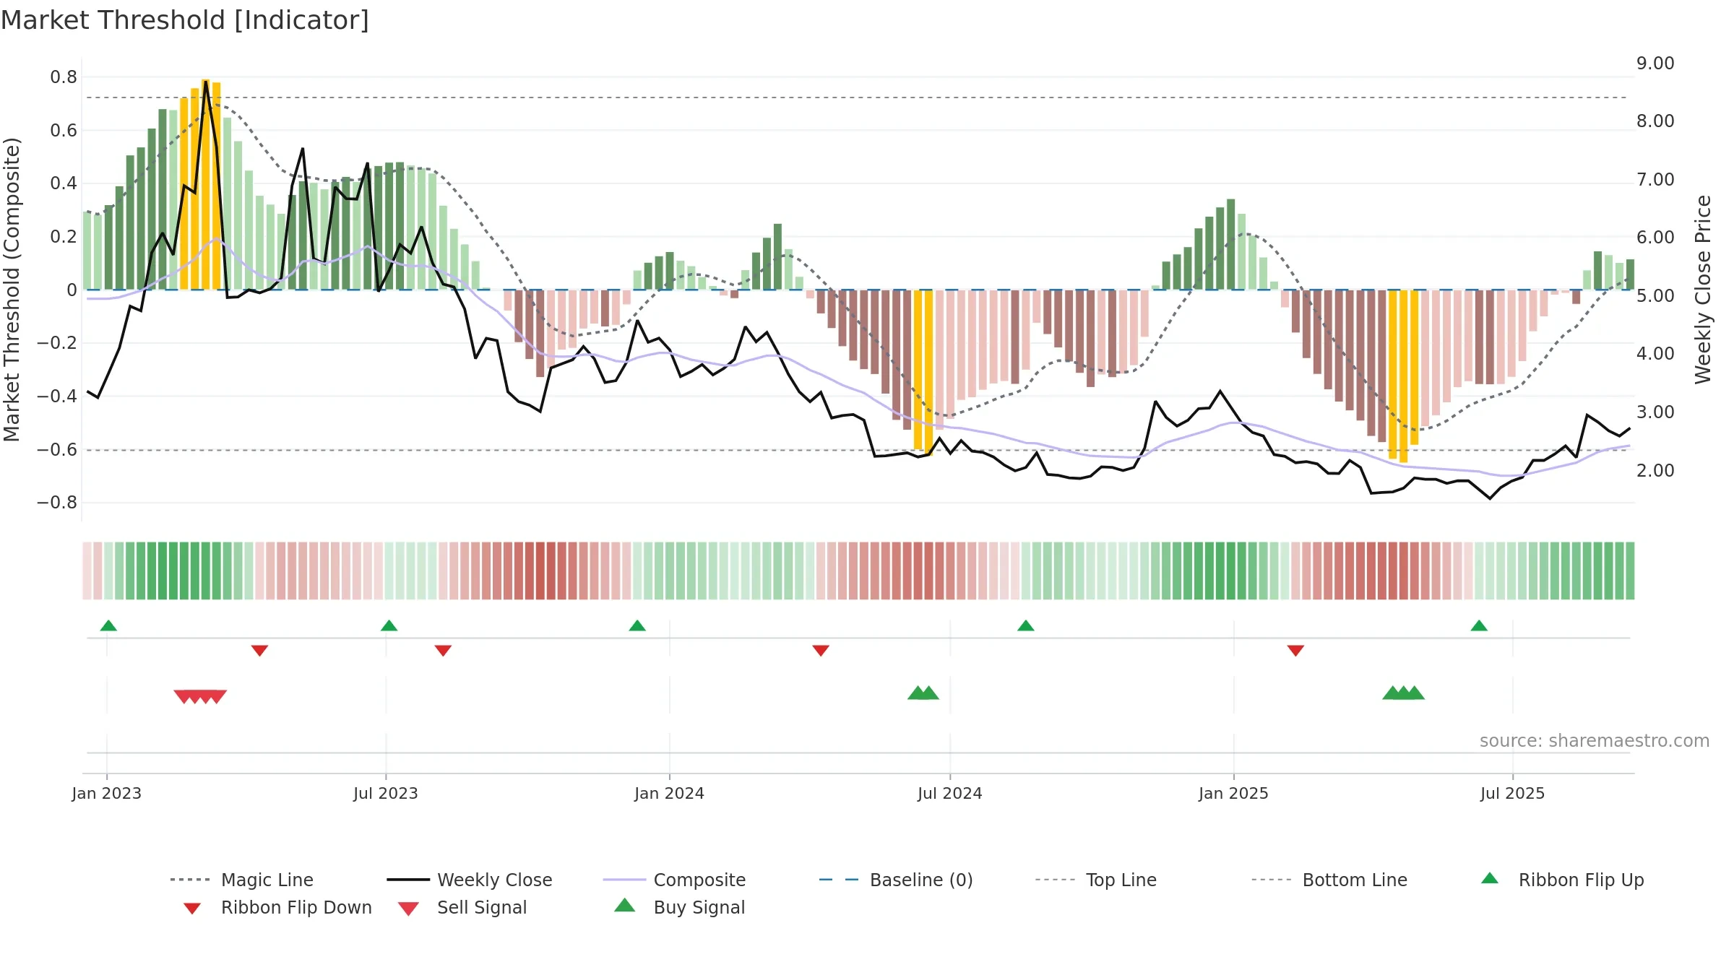This screenshot has width=1734, height=975.
Task: Click the first Ribbon Flip Up marker near Jan 2023
Action: (108, 625)
